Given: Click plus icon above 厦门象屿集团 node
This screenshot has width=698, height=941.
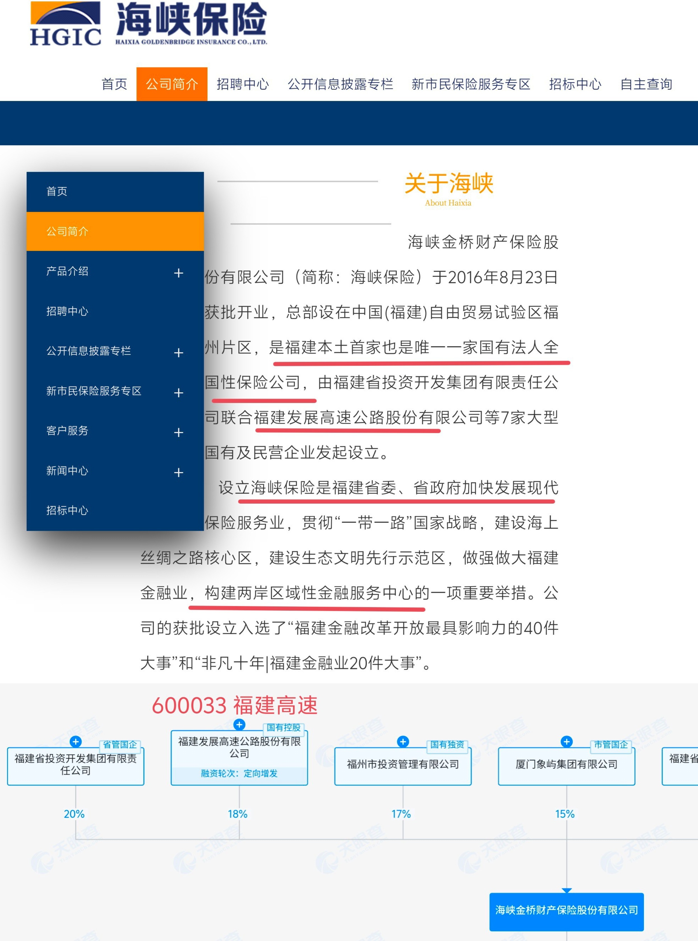Looking at the screenshot, I should (566, 742).
